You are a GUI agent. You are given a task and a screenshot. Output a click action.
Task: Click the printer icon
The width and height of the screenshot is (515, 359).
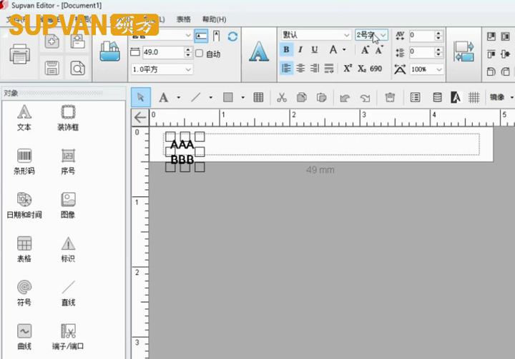point(19,54)
